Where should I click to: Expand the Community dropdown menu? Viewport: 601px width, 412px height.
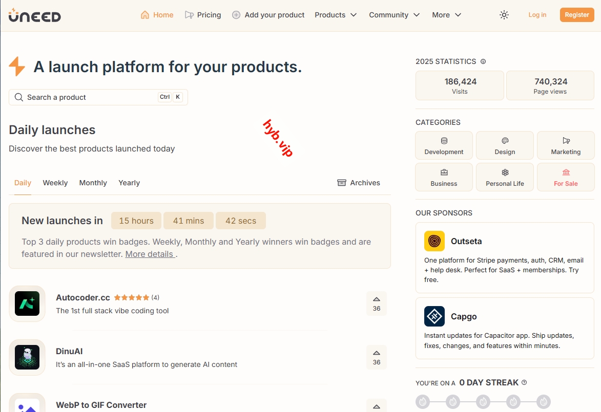click(x=394, y=15)
